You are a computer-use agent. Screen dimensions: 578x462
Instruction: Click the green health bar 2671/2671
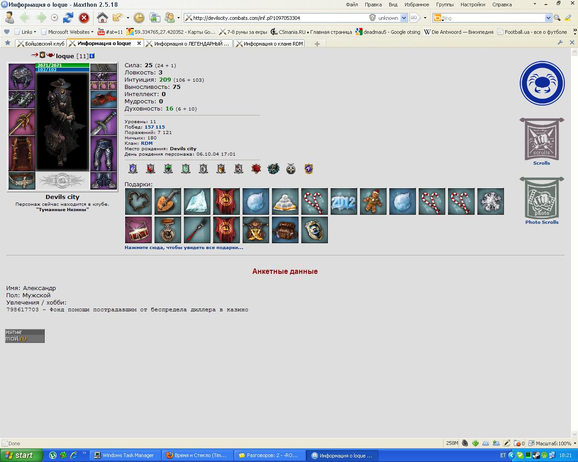point(62,65)
